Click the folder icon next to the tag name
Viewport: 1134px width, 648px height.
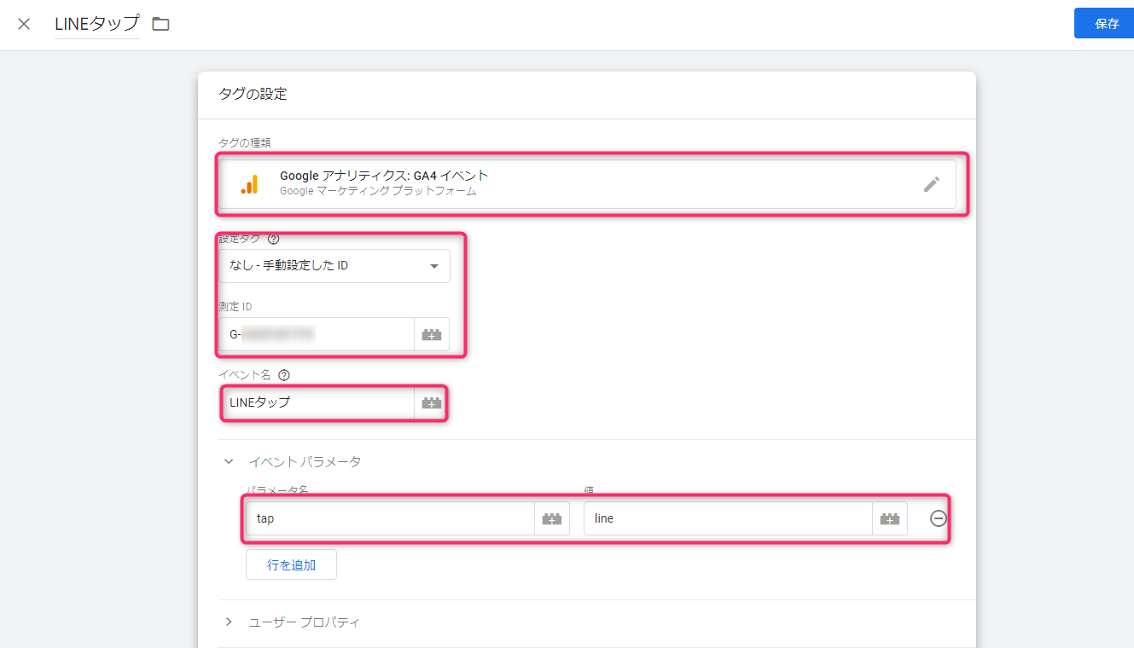[x=160, y=24]
